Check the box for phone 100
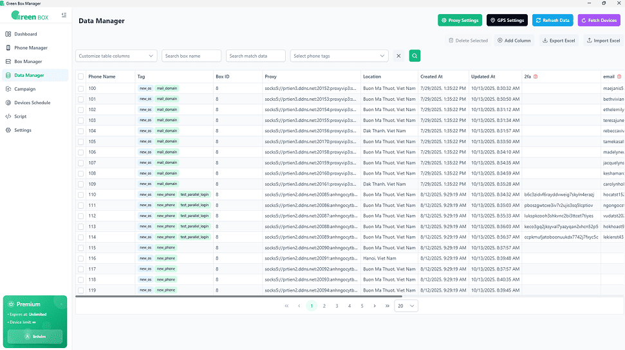 pos(81,88)
